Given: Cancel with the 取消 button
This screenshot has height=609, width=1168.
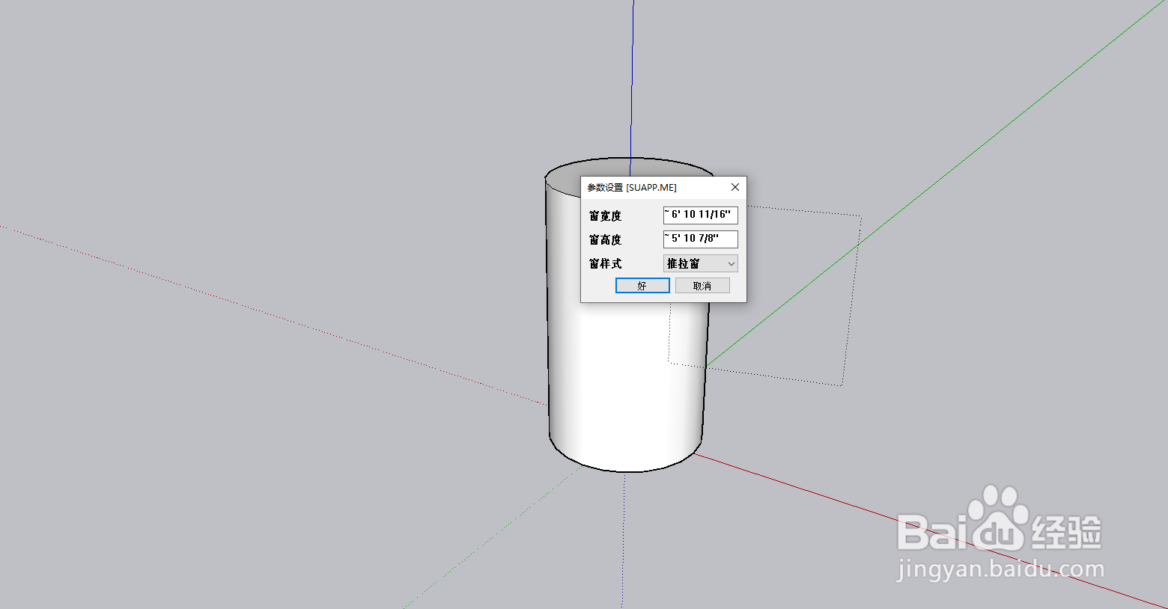Looking at the screenshot, I should point(702,286).
